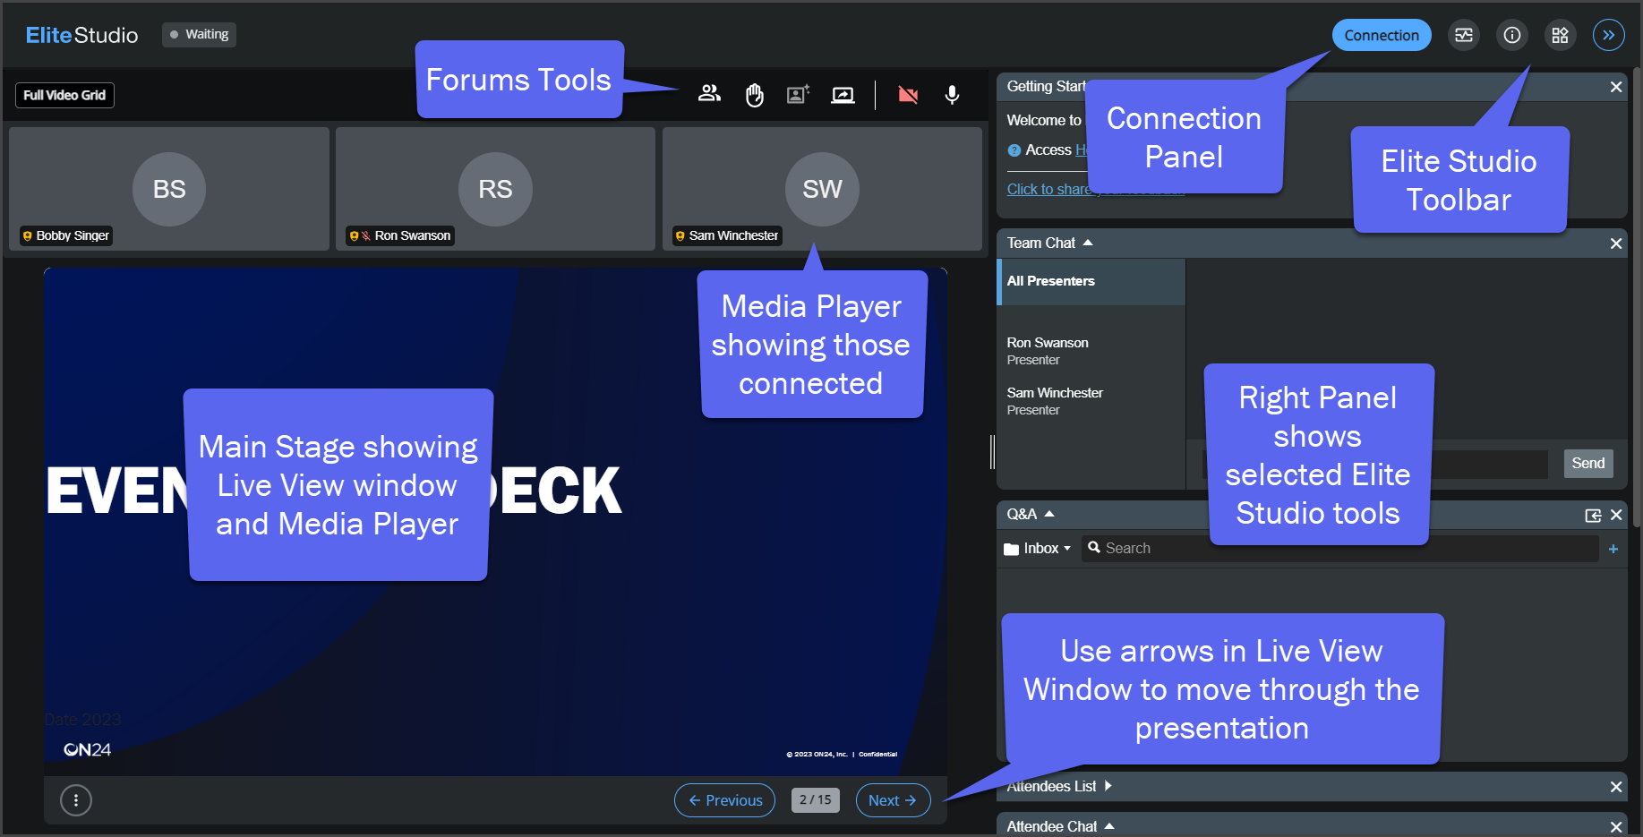Collapse the right panel with the double-arrow icon
Screen dimensions: 1643x837
click(x=1608, y=35)
